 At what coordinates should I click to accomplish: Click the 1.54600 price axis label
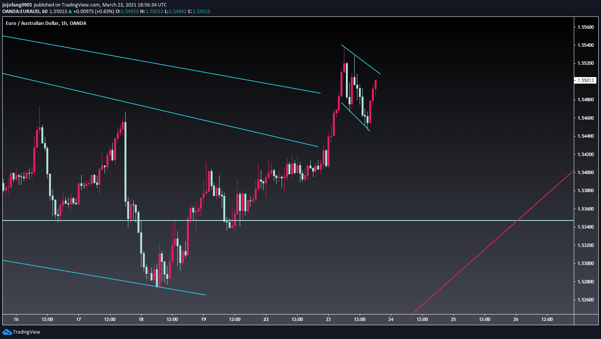586,118
